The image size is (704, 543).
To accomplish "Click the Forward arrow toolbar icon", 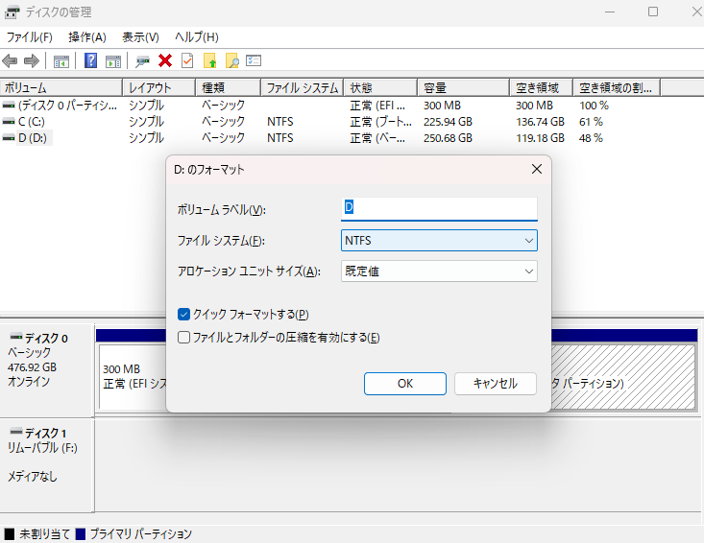I will 31,60.
